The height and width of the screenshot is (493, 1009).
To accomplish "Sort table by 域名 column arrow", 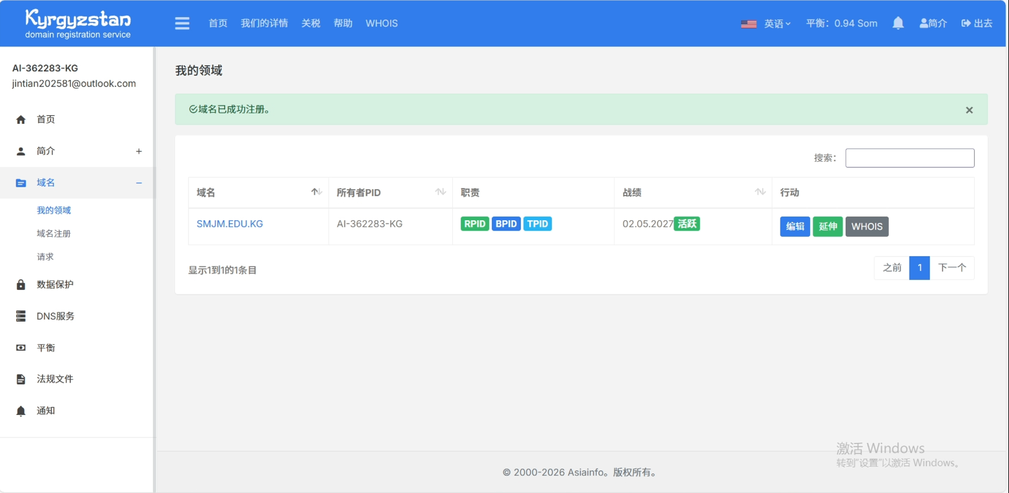I will [x=316, y=192].
